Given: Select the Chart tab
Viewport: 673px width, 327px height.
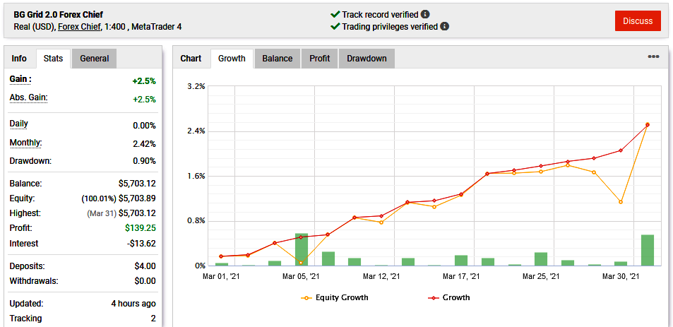Looking at the screenshot, I should [191, 59].
